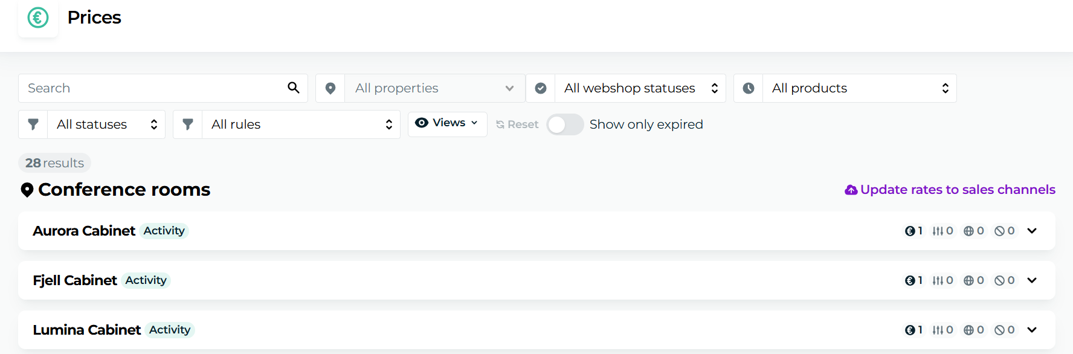The width and height of the screenshot is (1073, 354).
Task: Expand the Aurora Cabinet row chevron
Action: [1032, 231]
